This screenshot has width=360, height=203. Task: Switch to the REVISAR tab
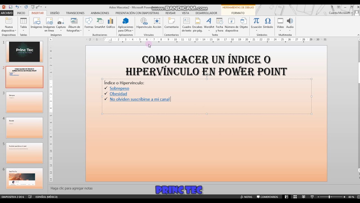click(170, 13)
